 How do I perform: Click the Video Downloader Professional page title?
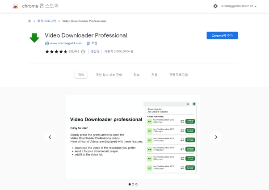pyautogui.click(x=86, y=35)
